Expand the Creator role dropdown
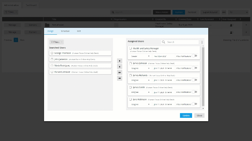 [x=140, y=56]
